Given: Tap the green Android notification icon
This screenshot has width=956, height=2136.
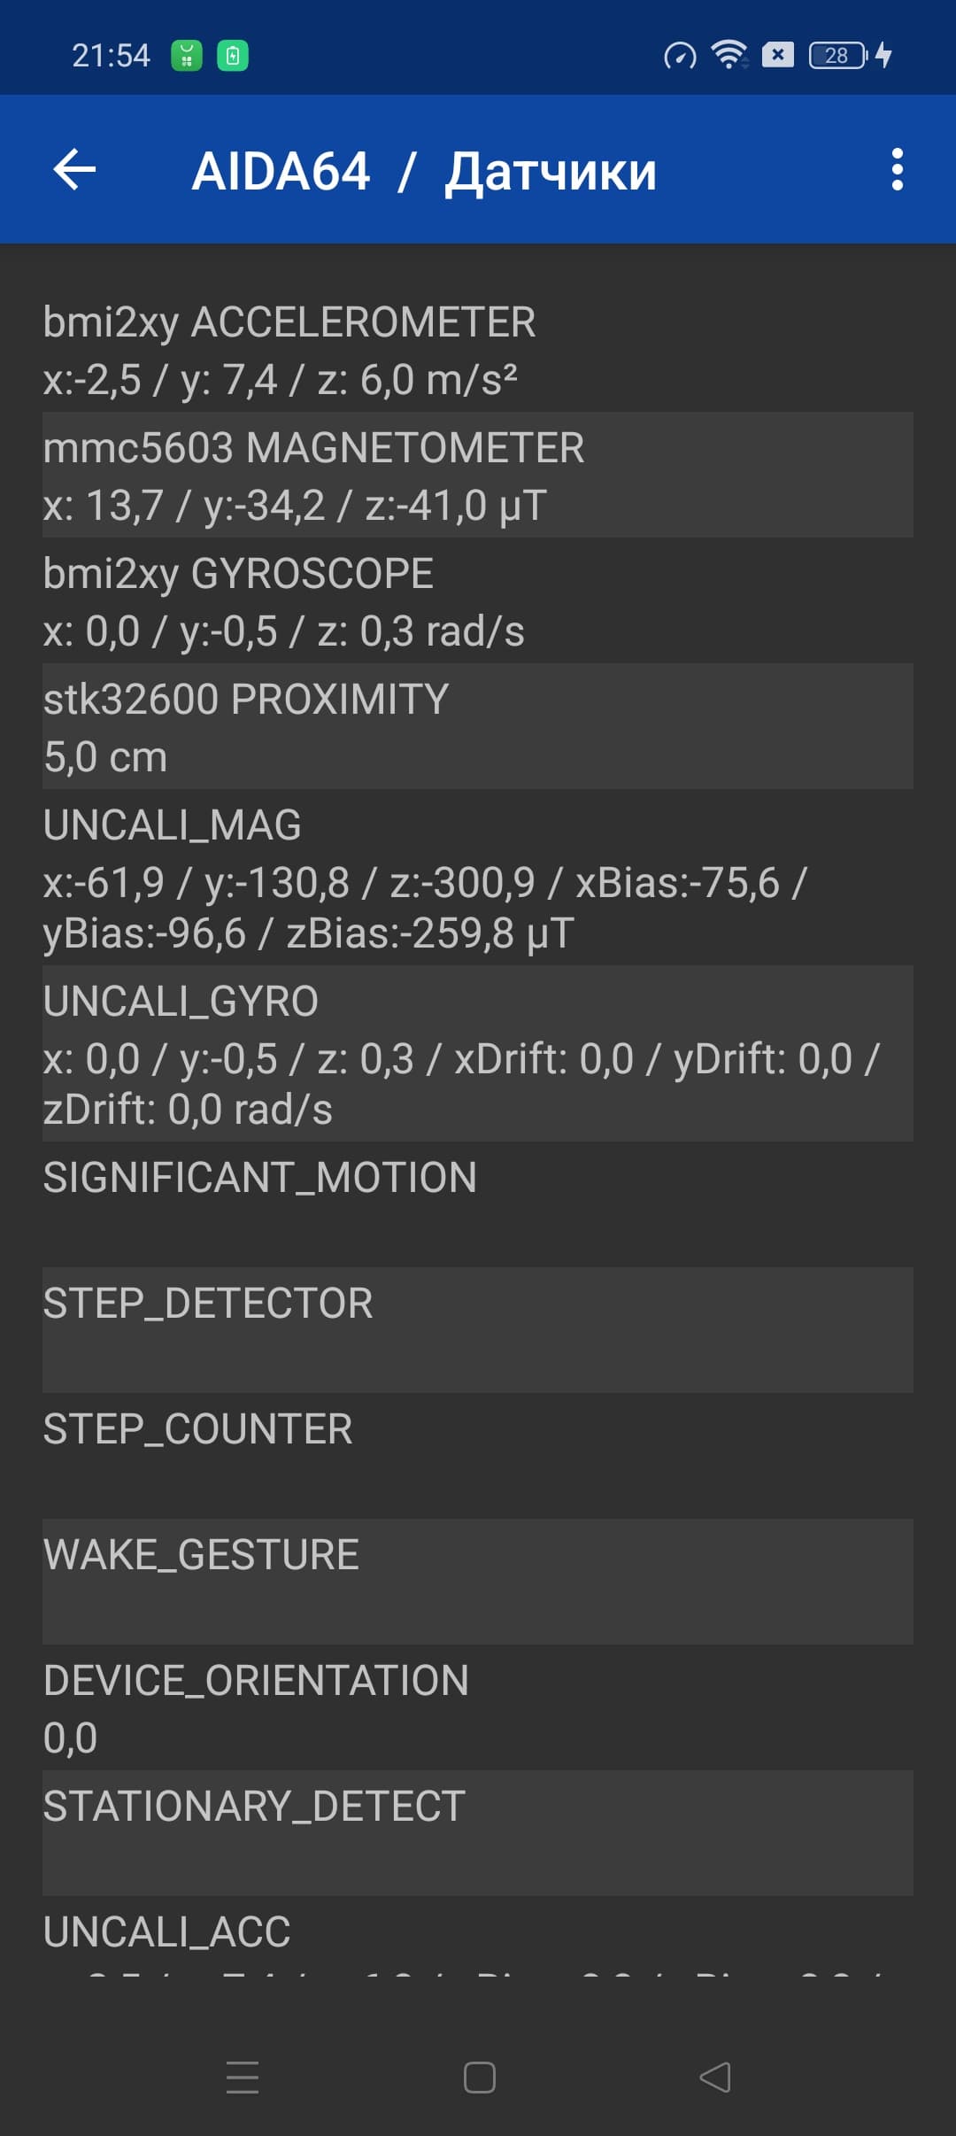Looking at the screenshot, I should point(187,56).
